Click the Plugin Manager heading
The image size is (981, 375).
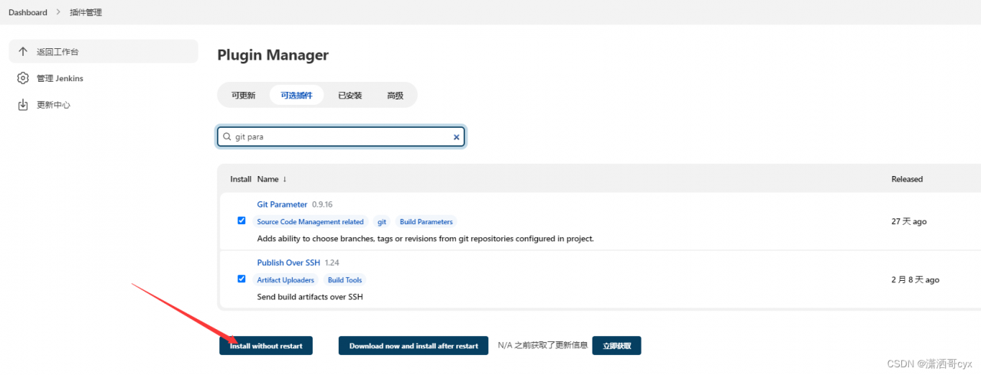point(273,55)
